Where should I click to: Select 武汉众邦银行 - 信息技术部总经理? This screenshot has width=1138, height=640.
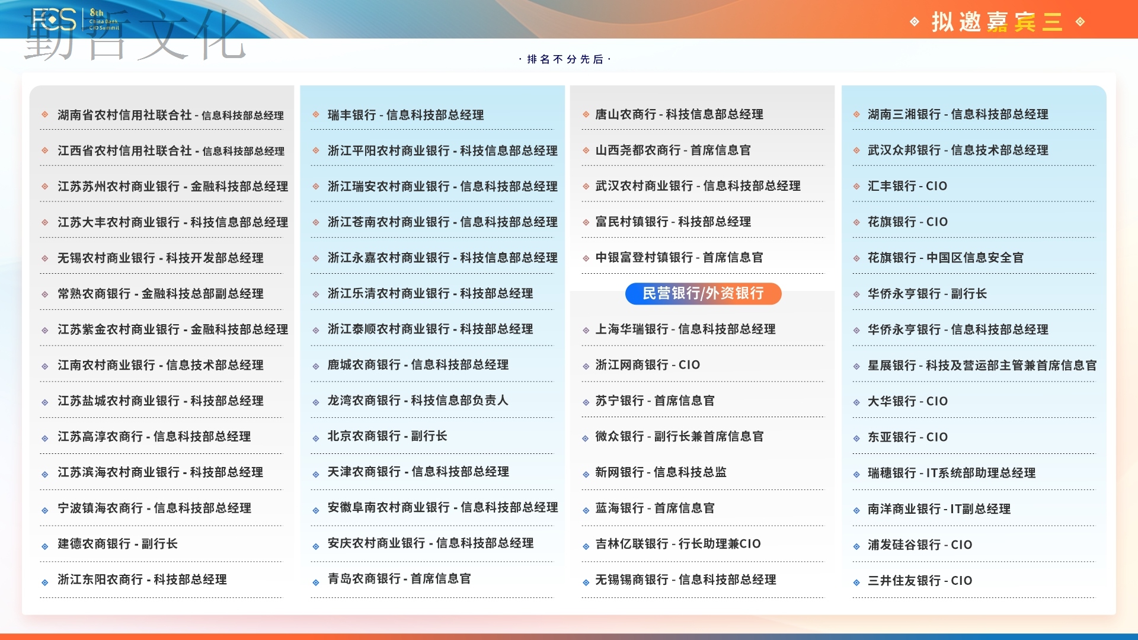click(x=958, y=150)
